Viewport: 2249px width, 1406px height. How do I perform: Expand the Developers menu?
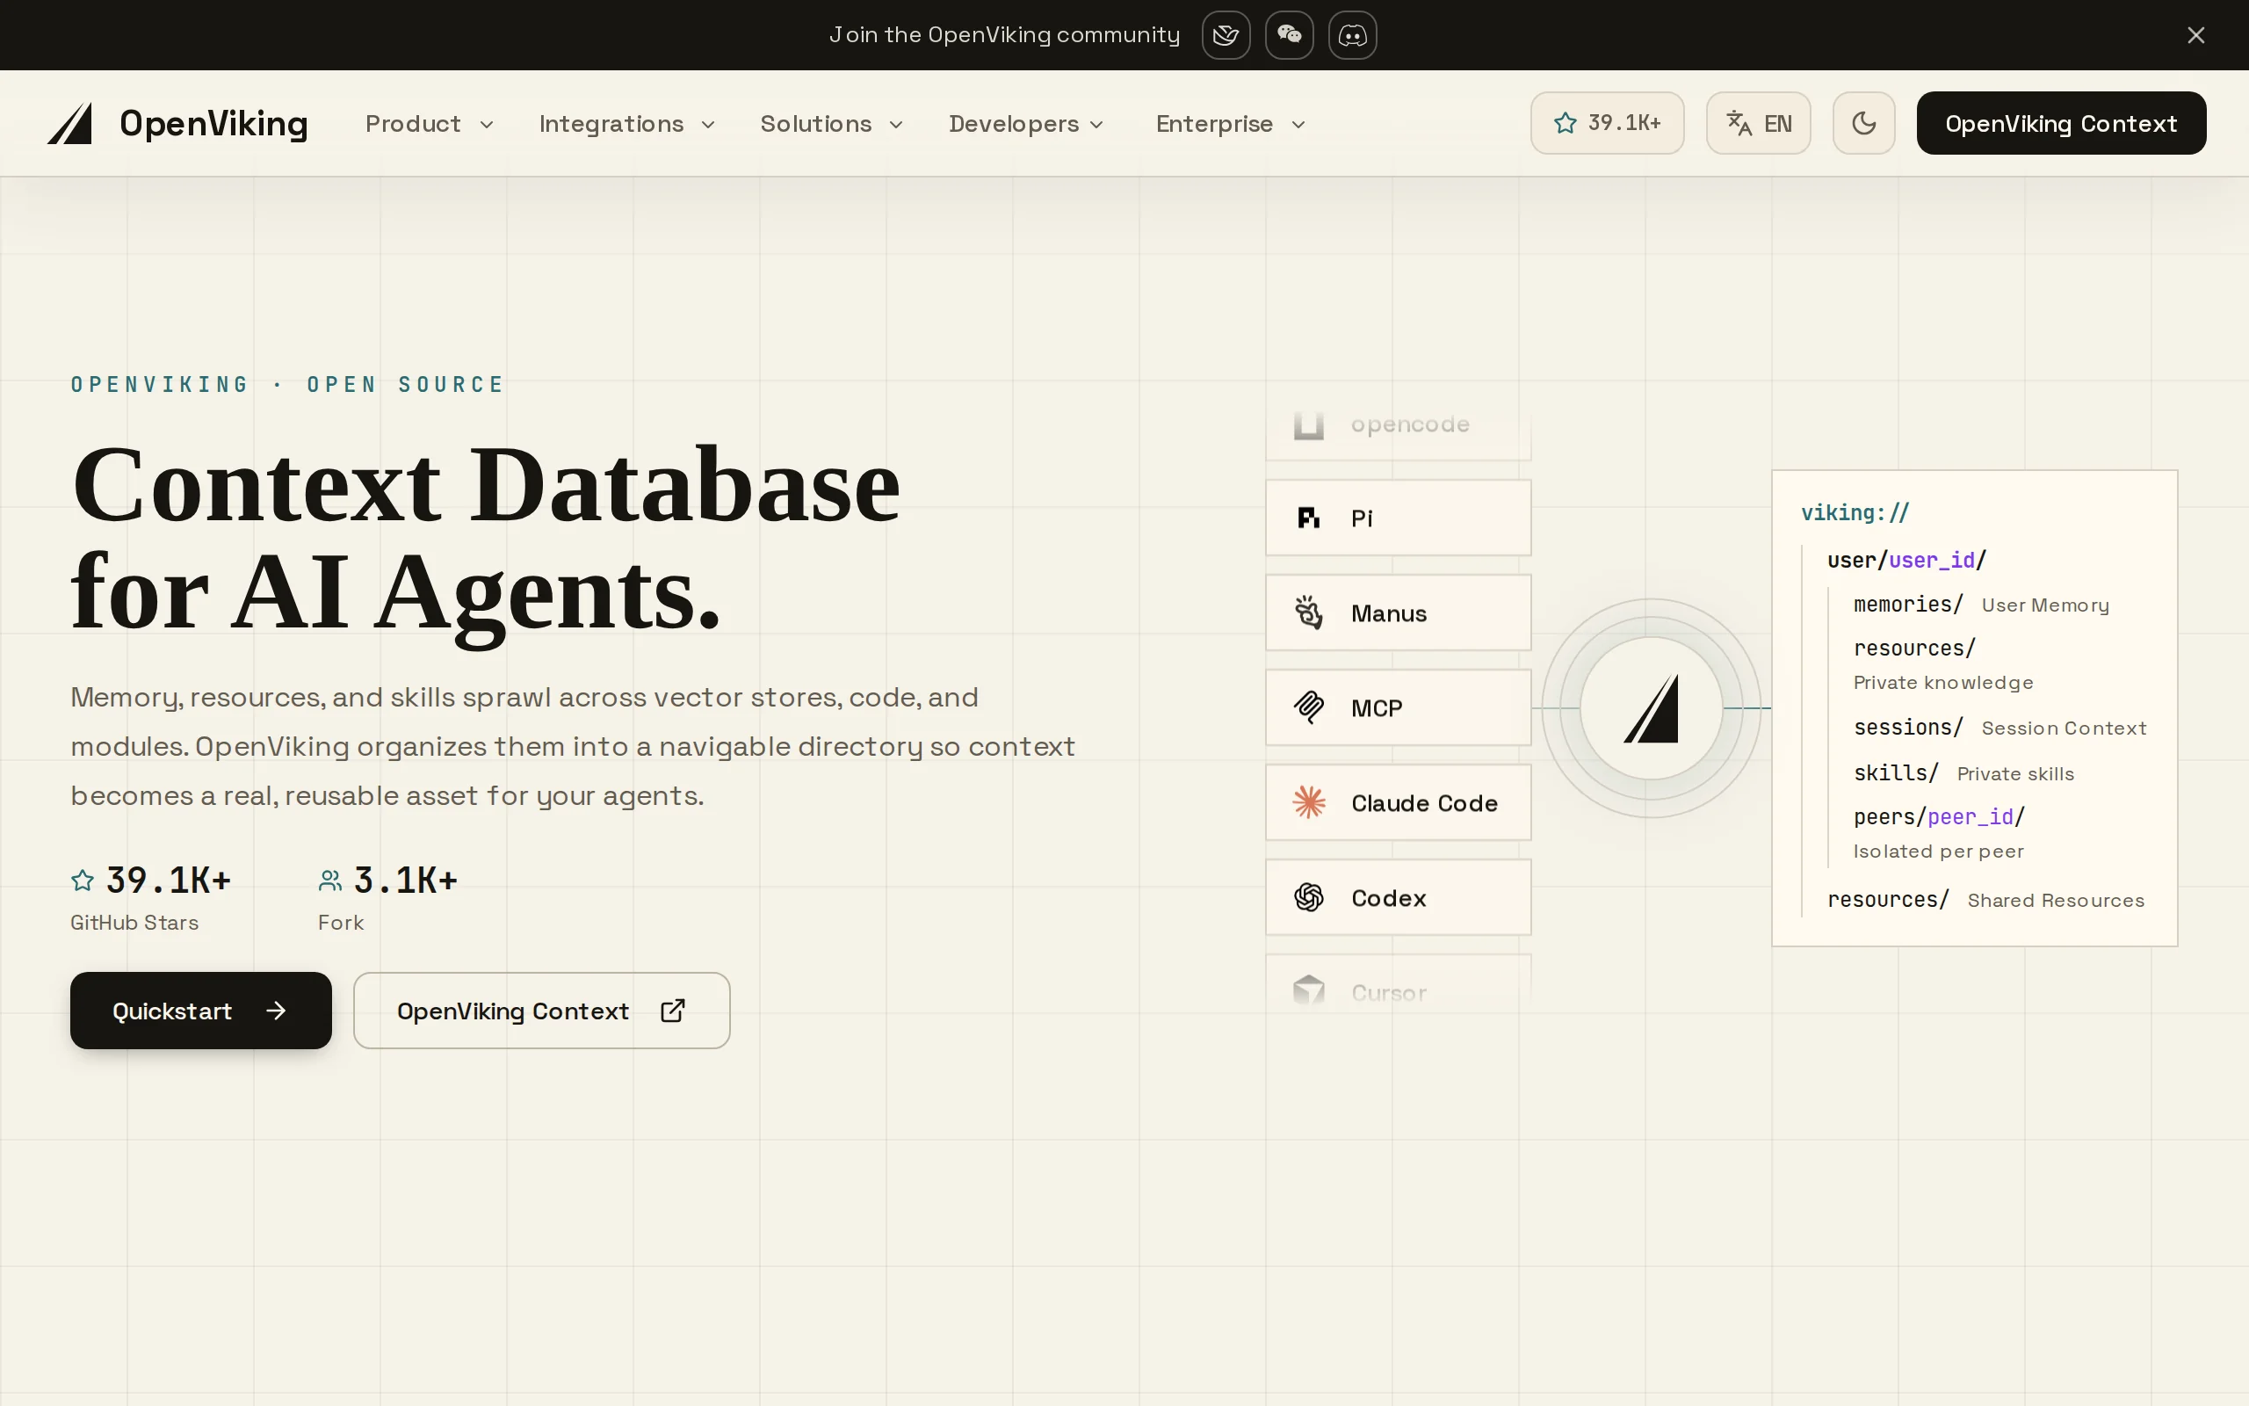[x=1026, y=124]
